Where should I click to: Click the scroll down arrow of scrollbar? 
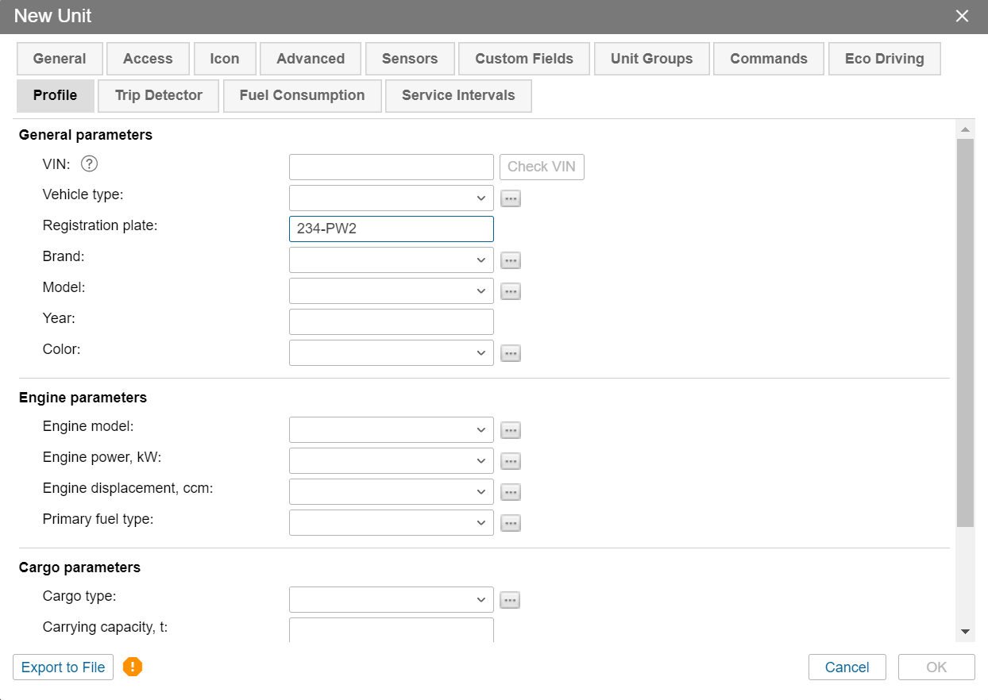(965, 632)
